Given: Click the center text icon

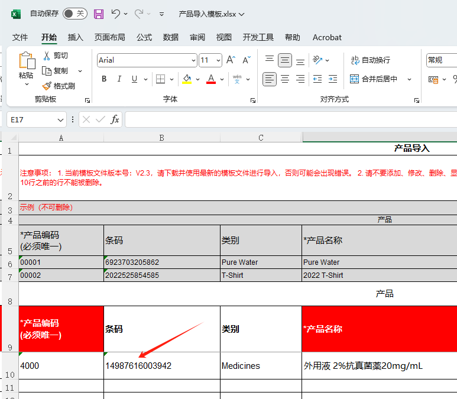Looking at the screenshot, I should 285,79.
